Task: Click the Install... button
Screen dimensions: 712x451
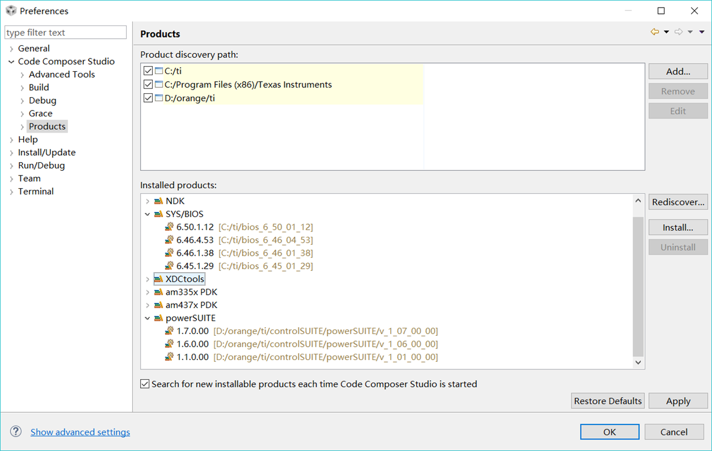Action: click(x=678, y=228)
